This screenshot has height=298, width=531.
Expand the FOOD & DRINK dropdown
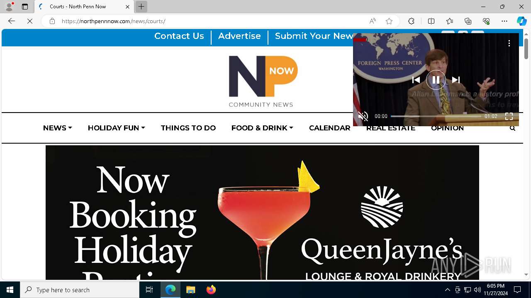(262, 128)
